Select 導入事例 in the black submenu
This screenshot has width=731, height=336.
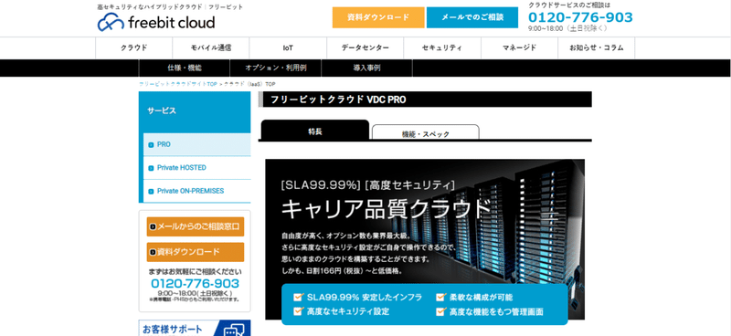pyautogui.click(x=367, y=68)
